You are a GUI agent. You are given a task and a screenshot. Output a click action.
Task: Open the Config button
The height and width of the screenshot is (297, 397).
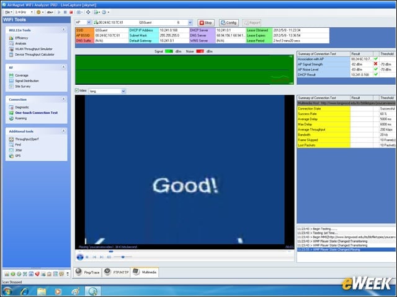point(229,23)
